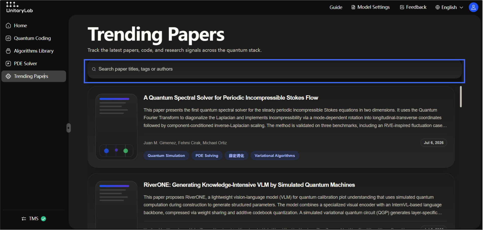Open Model Settings

[371, 7]
